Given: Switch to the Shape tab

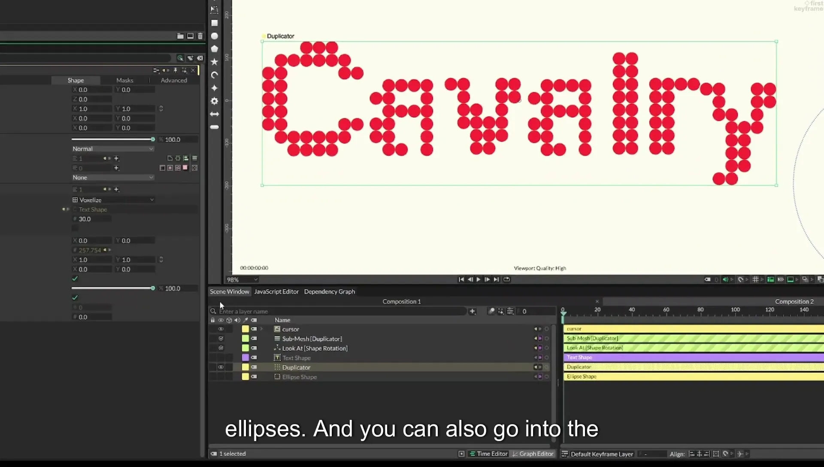Looking at the screenshot, I should (76, 80).
